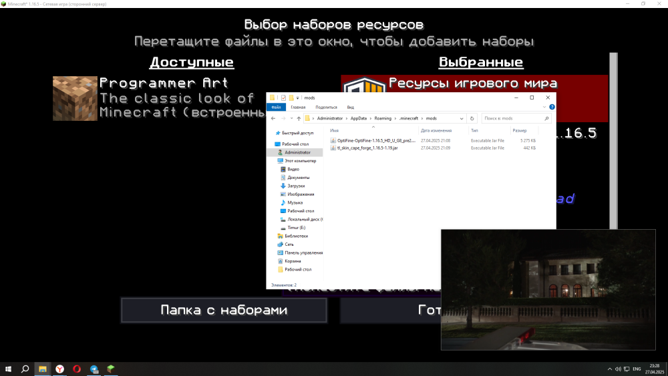Image resolution: width=668 pixels, height=376 pixels.
Task: Click the Готово button in Minecraft
Action: 390,310
